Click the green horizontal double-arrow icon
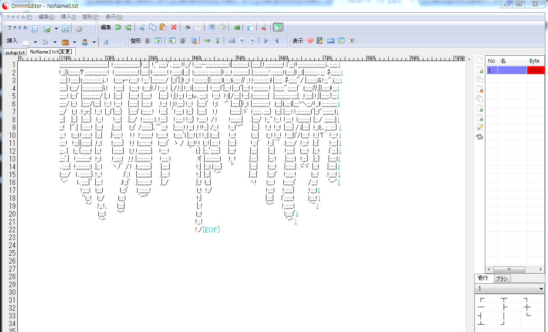 (207, 41)
